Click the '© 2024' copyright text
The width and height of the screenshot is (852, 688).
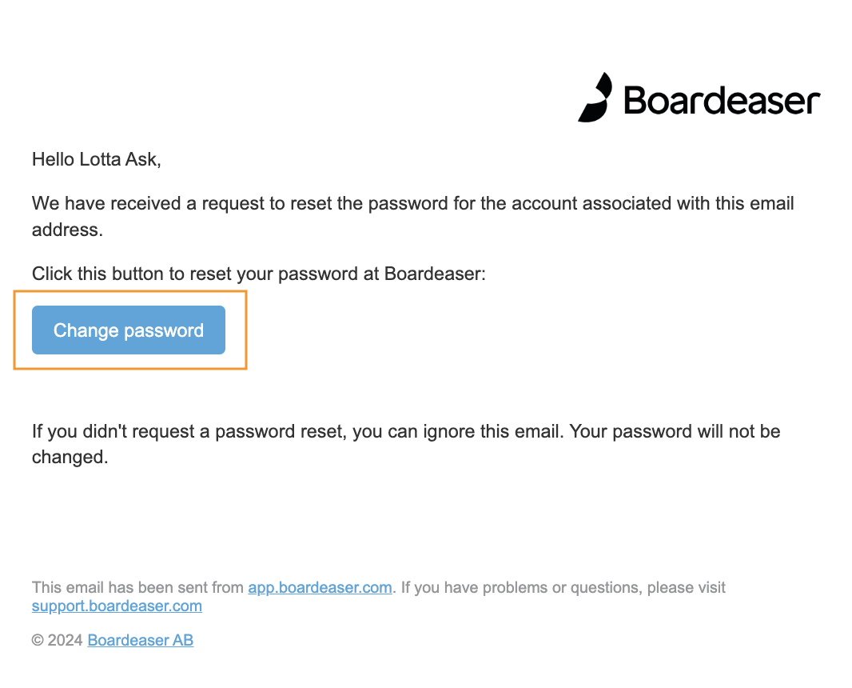coord(57,640)
